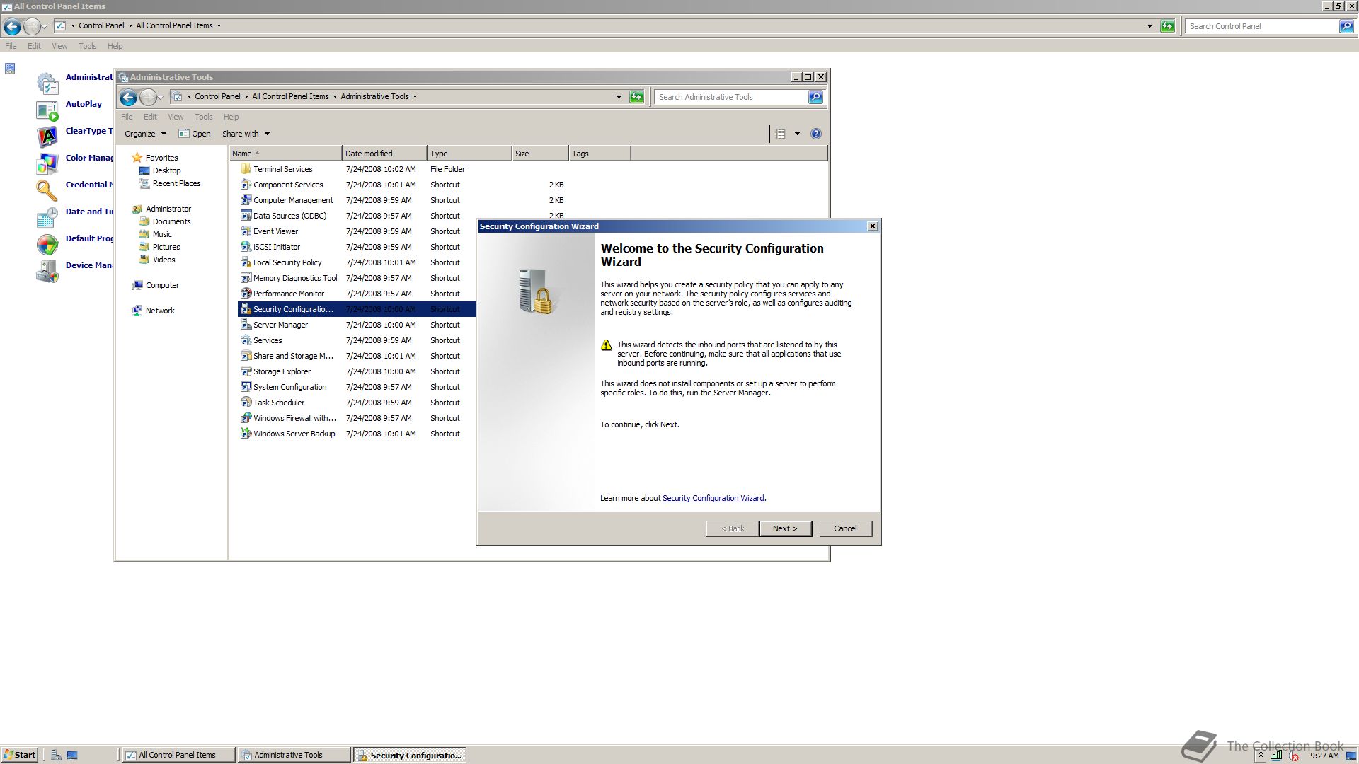Click Back arrow in Administrative Tools window
This screenshot has height=764, width=1359.
[128, 97]
